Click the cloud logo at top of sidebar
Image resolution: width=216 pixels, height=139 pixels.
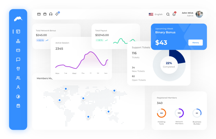pos(18,19)
